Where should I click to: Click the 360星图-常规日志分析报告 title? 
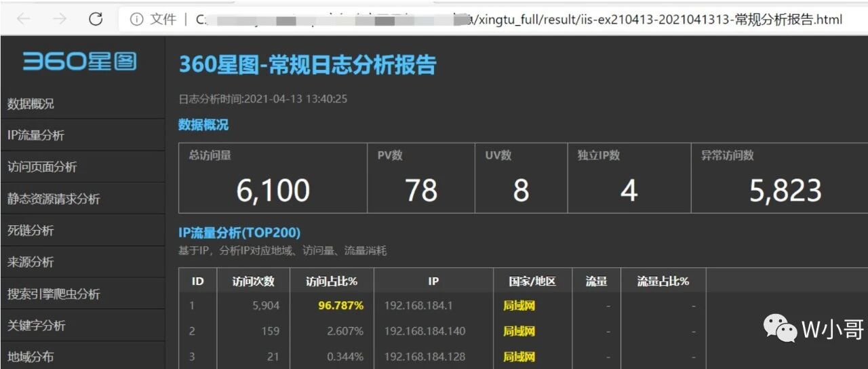307,65
